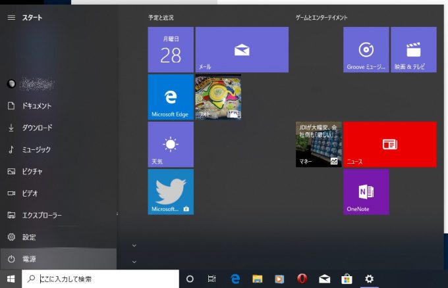The width and height of the screenshot is (448, 288).
Task: Click the Windows Start button
Action: point(11,279)
